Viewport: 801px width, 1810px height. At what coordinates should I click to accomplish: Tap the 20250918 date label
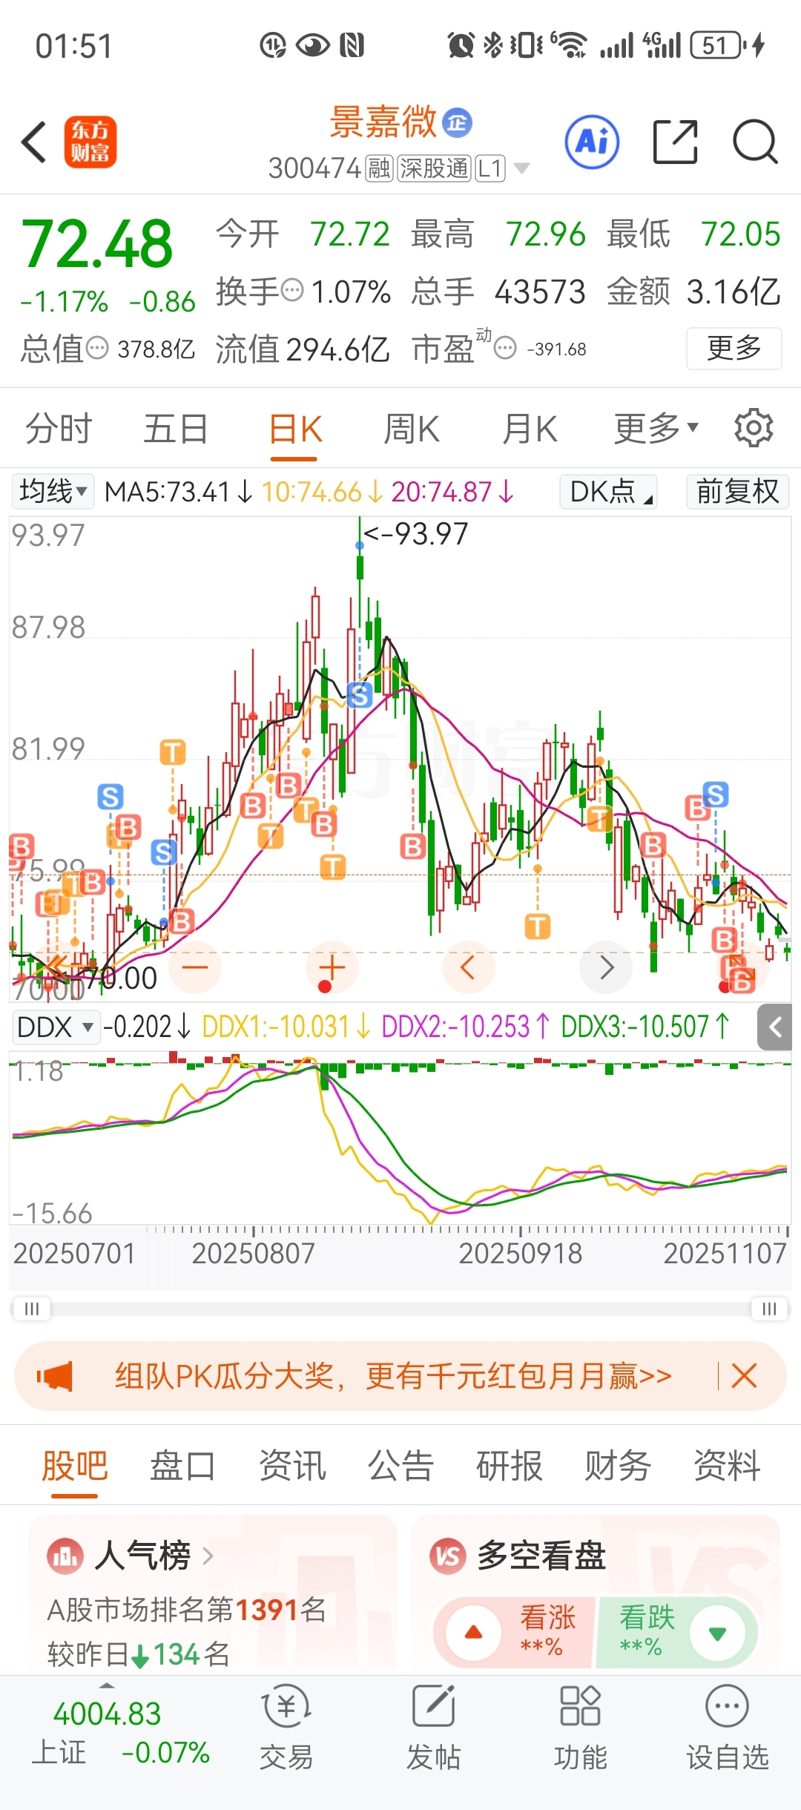click(521, 1254)
